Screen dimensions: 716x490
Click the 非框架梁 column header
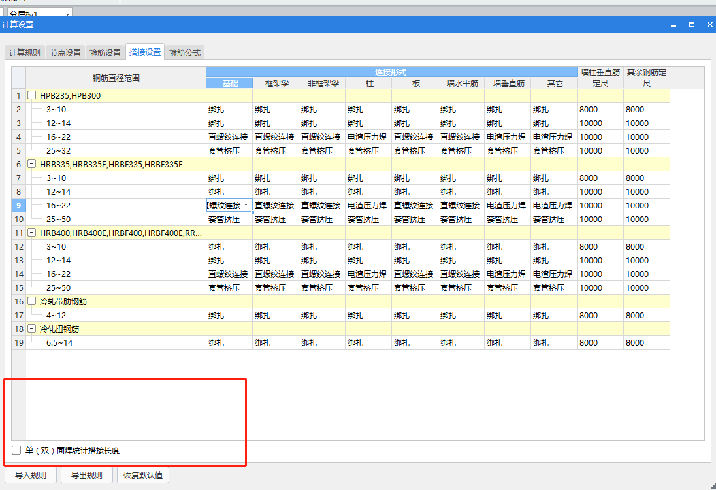[x=322, y=83]
